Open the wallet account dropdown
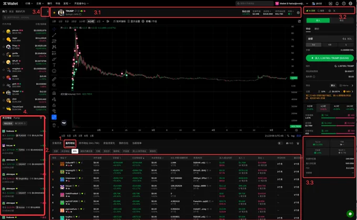357x220 pixels. point(292,4)
